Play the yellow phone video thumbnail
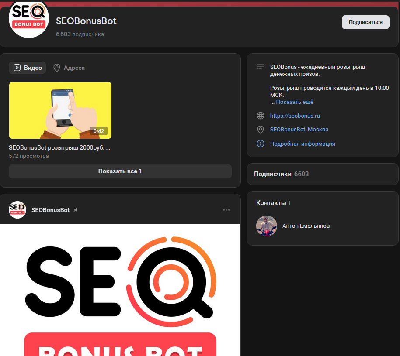 (x=60, y=110)
